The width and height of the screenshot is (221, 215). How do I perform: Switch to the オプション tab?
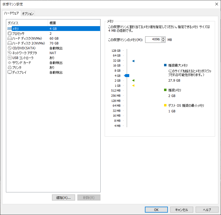pyautogui.click(x=28, y=13)
